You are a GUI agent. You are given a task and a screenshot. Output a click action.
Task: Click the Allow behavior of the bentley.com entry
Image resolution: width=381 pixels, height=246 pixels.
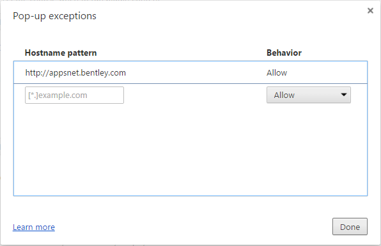(x=277, y=73)
